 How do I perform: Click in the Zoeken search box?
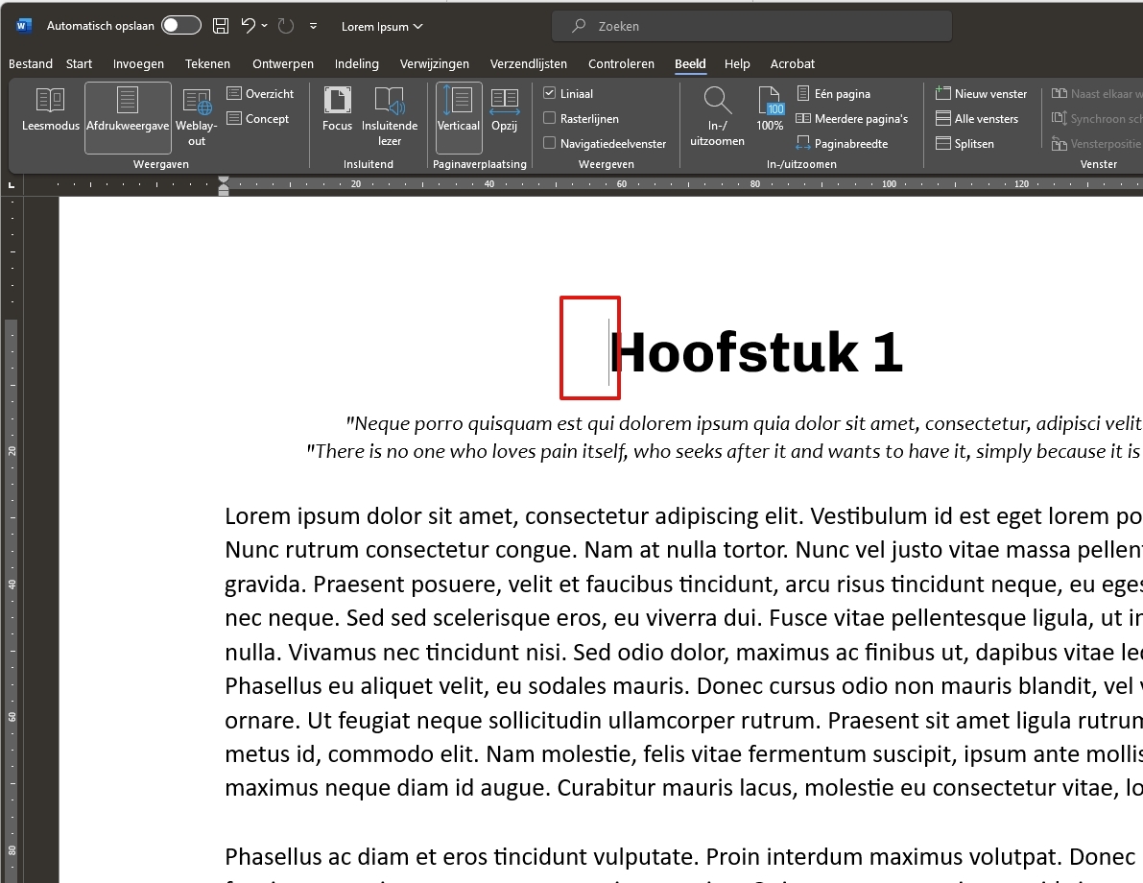pos(752,27)
